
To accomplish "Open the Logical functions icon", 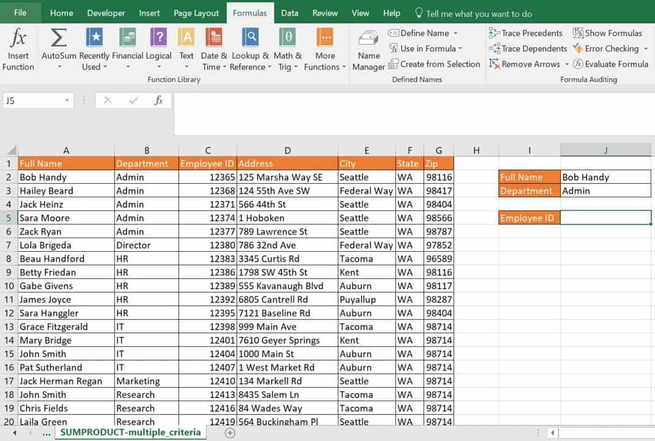I will pyautogui.click(x=159, y=37).
